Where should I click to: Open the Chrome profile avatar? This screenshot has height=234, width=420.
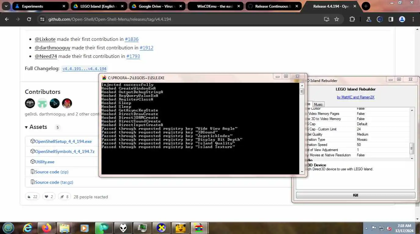tap(402, 19)
